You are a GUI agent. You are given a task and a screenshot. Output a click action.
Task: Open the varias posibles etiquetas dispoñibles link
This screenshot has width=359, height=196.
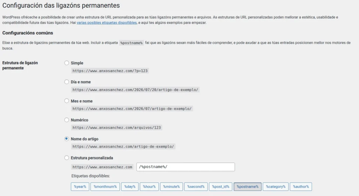(x=107, y=23)
